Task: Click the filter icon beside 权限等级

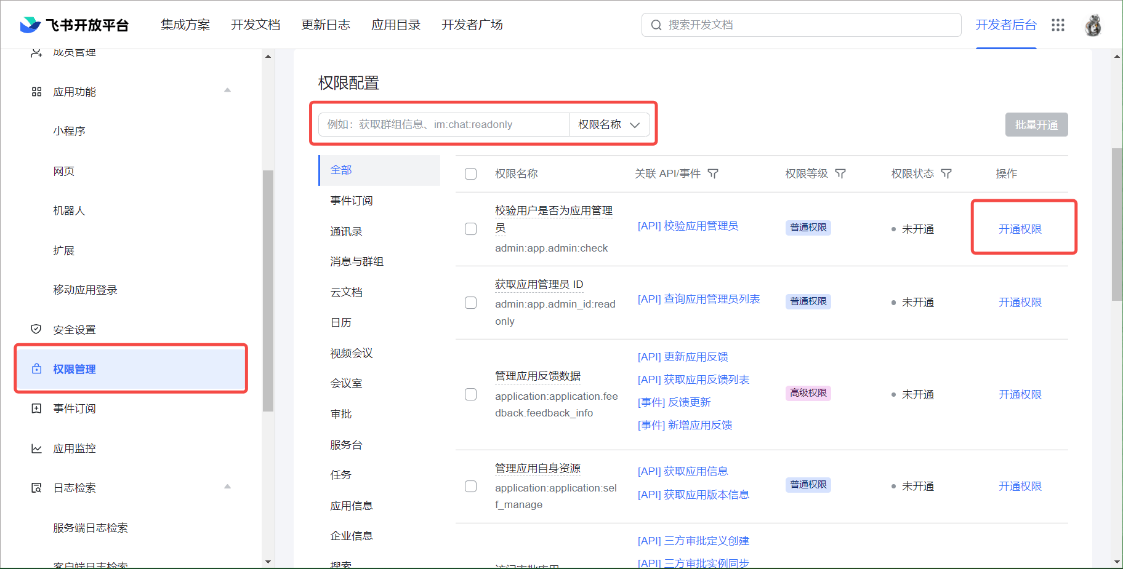Action: coord(840,174)
